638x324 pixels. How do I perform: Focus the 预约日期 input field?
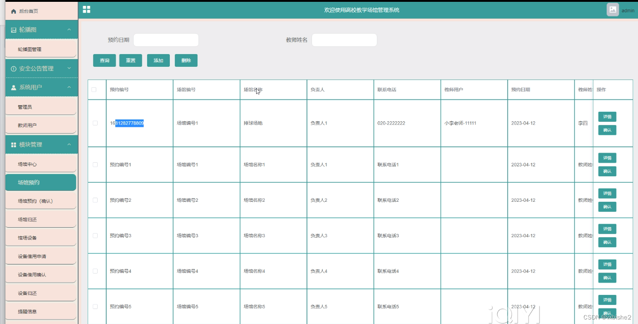click(x=166, y=40)
